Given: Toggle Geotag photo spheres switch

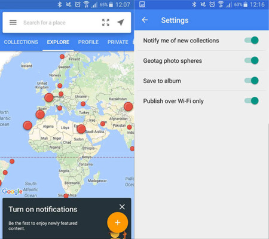Looking at the screenshot, I should (252, 60).
